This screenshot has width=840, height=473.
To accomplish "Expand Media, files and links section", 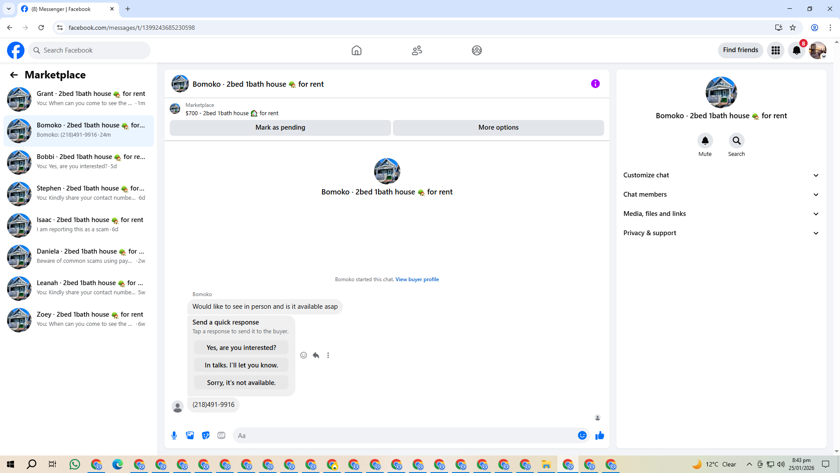I will (x=721, y=214).
